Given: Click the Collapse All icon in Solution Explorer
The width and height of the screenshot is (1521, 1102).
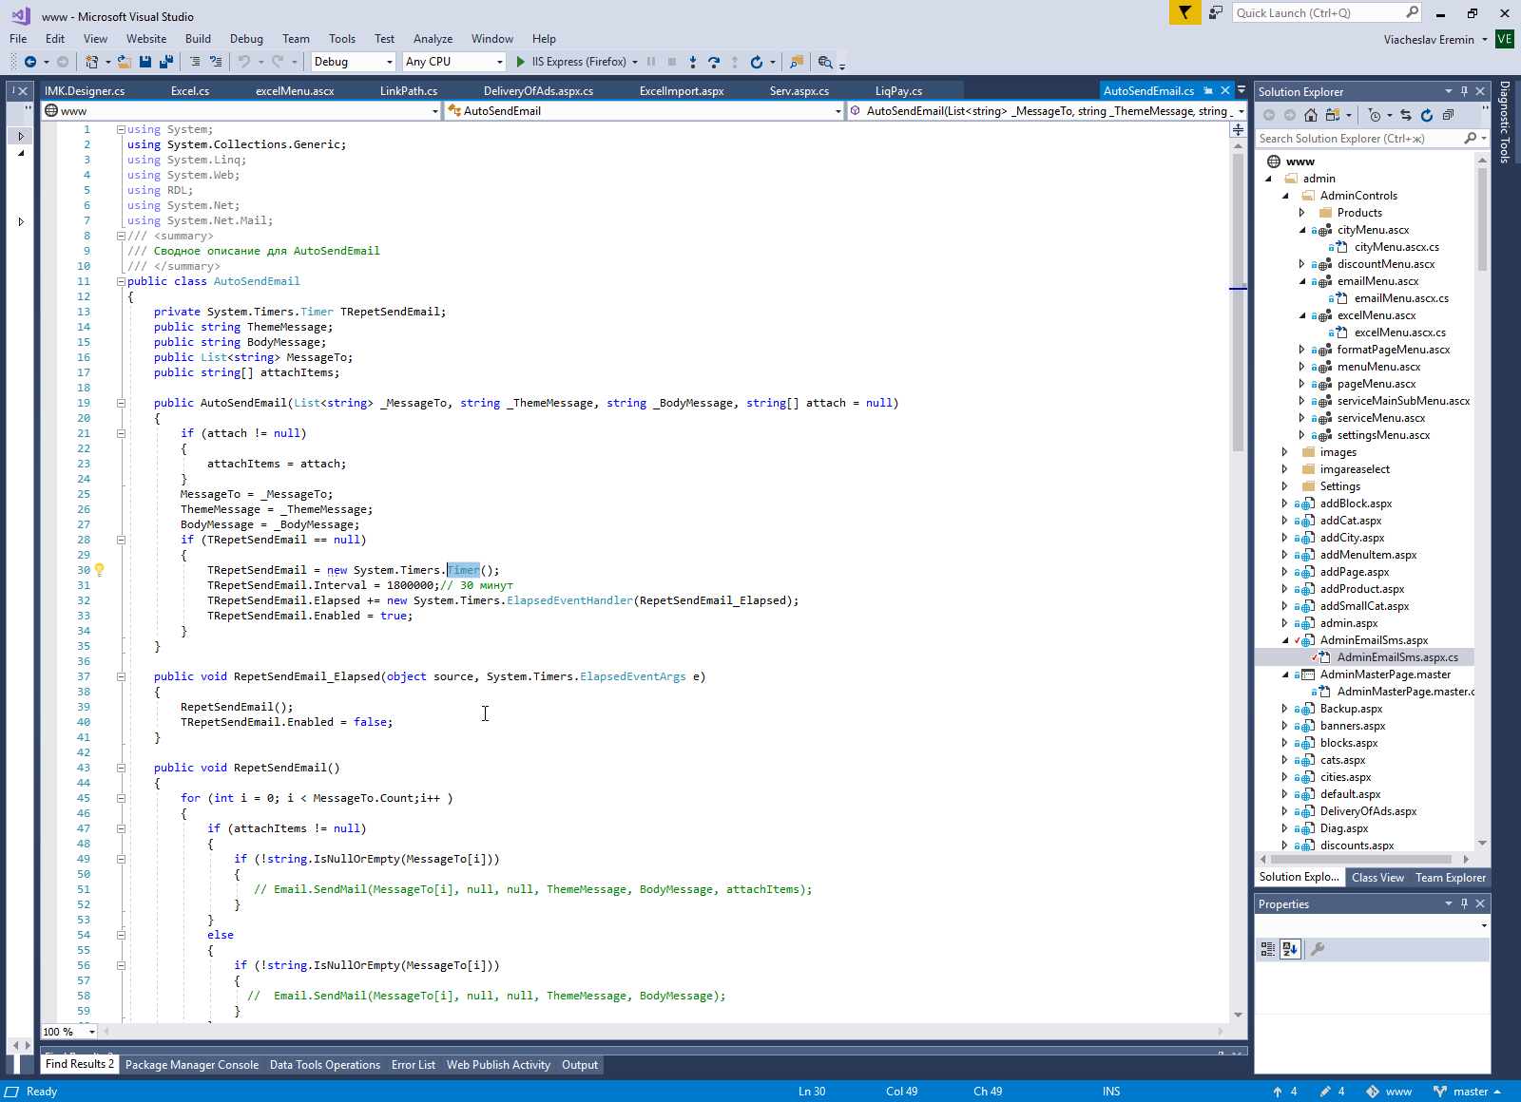Looking at the screenshot, I should [1448, 115].
